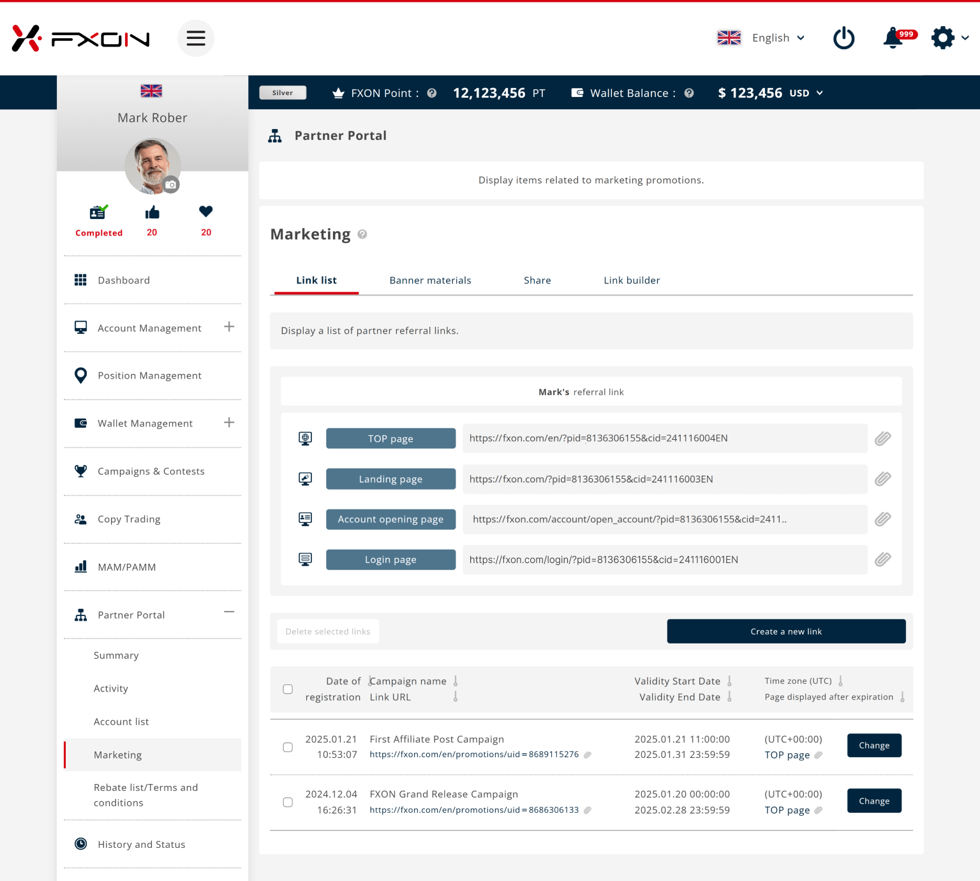Viewport: 980px width, 881px height.
Task: Click the settings gear icon
Action: (942, 38)
